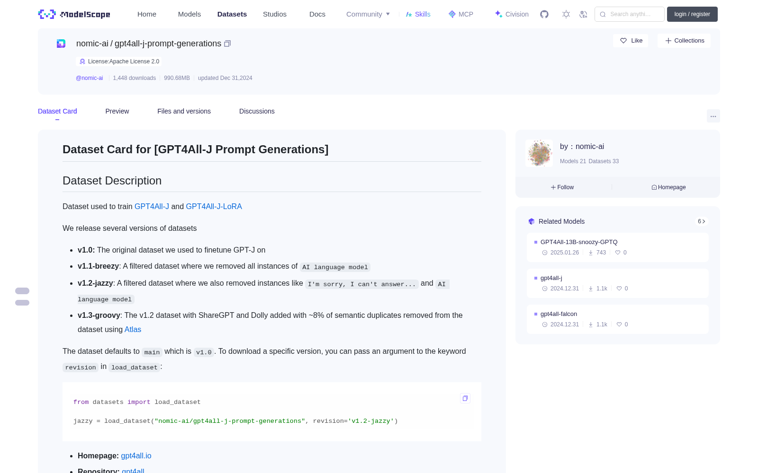Open the Skills page icon link
Screen dimensions: 758x473
click(x=418, y=14)
